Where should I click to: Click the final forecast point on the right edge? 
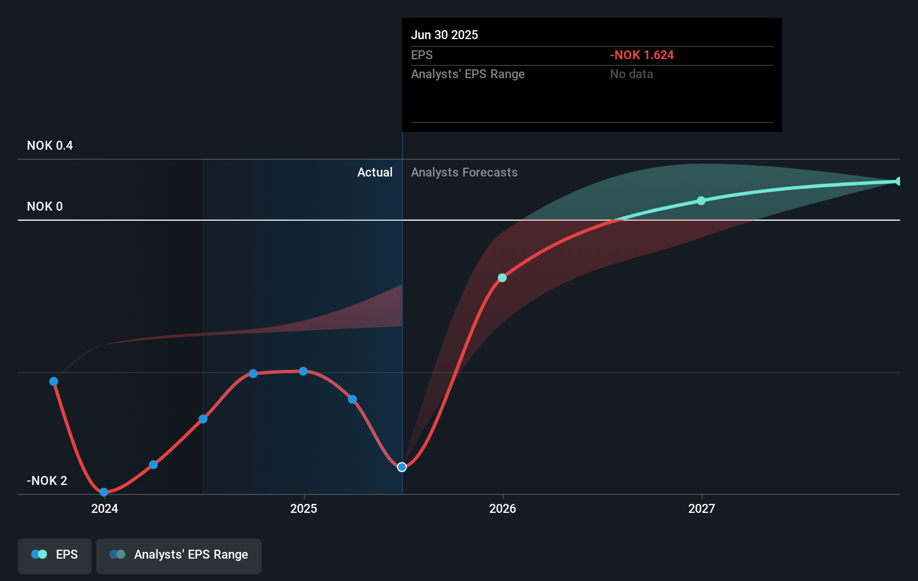(x=899, y=181)
